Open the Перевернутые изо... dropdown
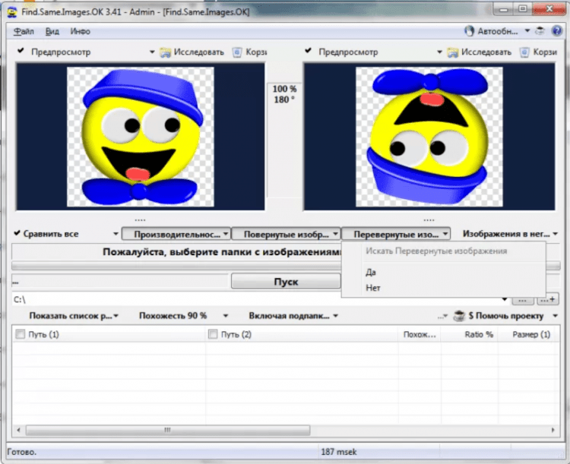The width and height of the screenshot is (570, 464). pyautogui.click(x=396, y=235)
